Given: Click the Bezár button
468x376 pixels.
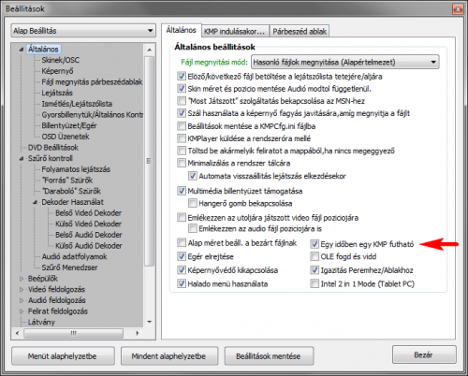Looking at the screenshot, I should pos(424,354).
